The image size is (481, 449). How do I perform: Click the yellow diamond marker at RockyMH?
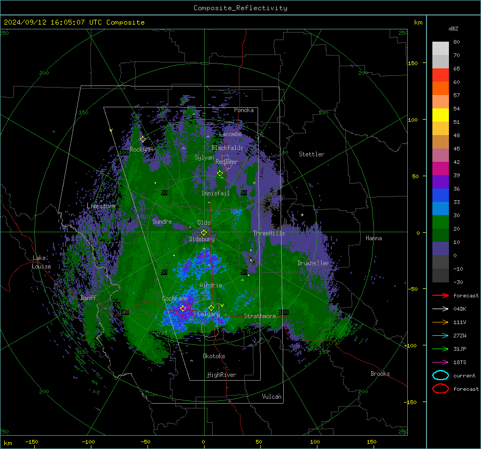(143, 139)
